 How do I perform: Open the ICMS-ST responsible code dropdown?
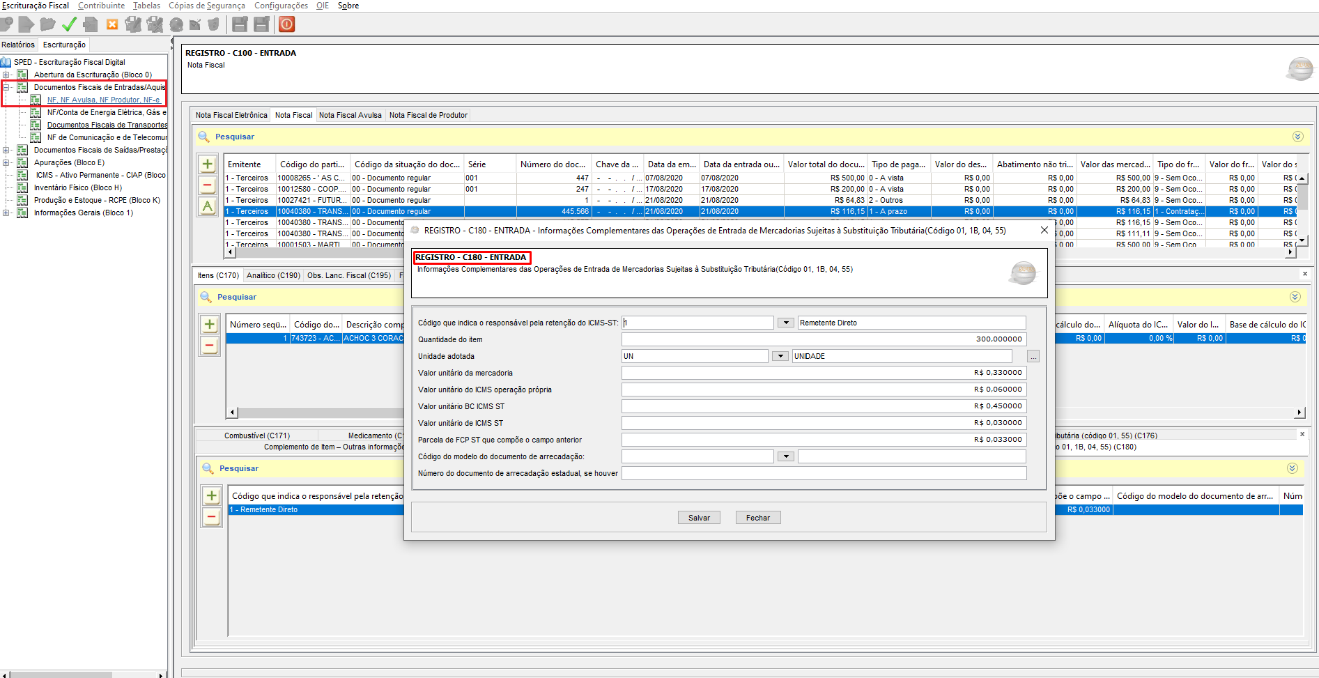(785, 323)
